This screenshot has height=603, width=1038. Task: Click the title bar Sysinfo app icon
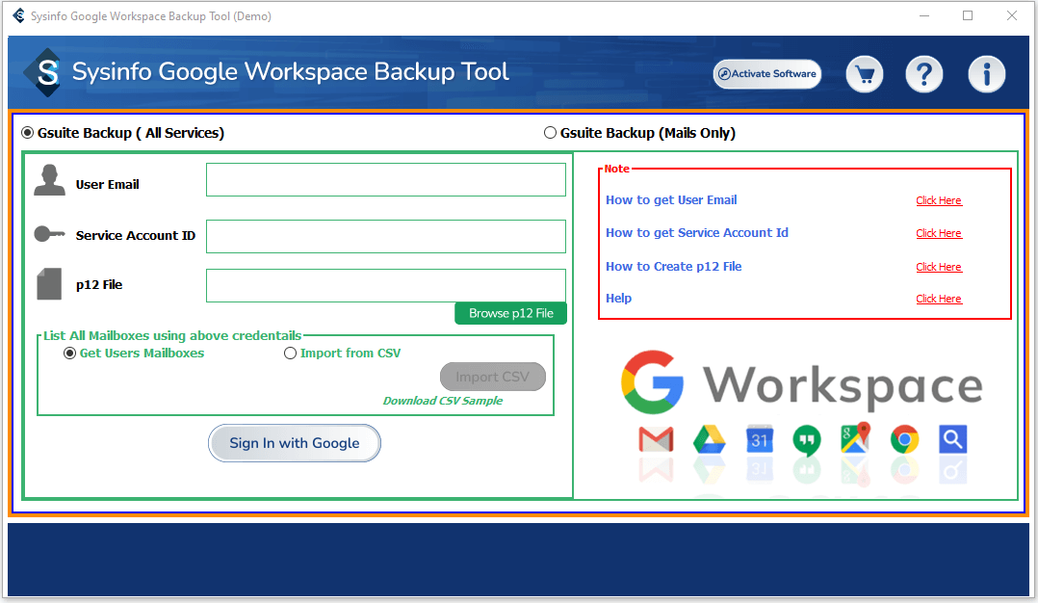click(x=18, y=15)
